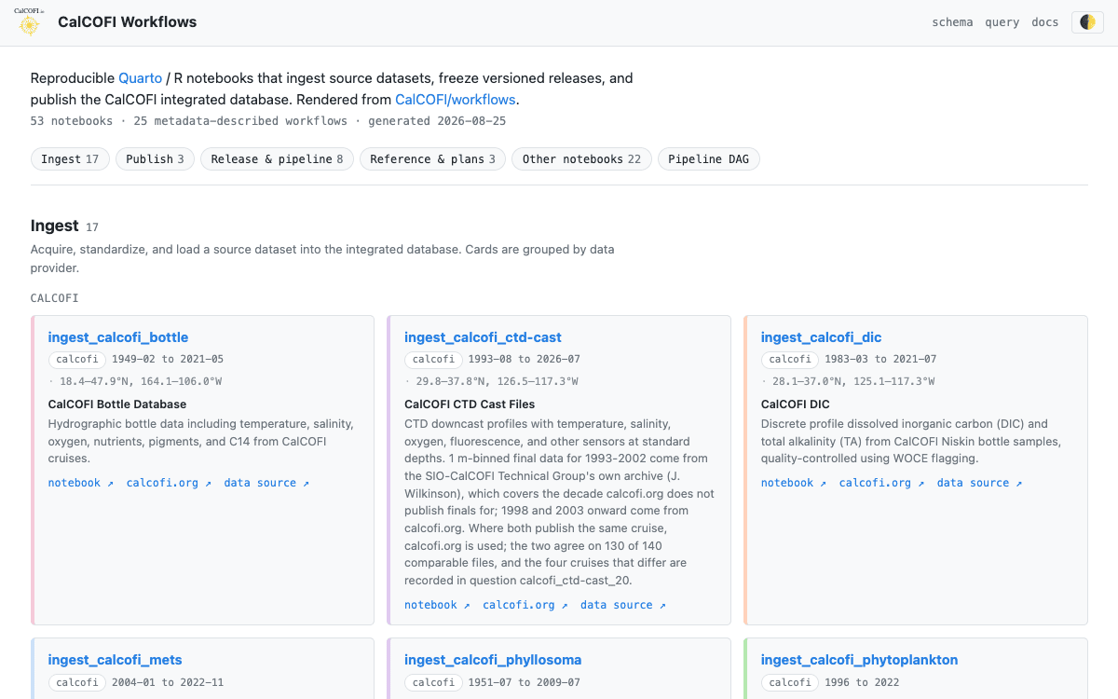
Task: Open the ingest_calcofi_ctd-cast card title
Action: (483, 337)
